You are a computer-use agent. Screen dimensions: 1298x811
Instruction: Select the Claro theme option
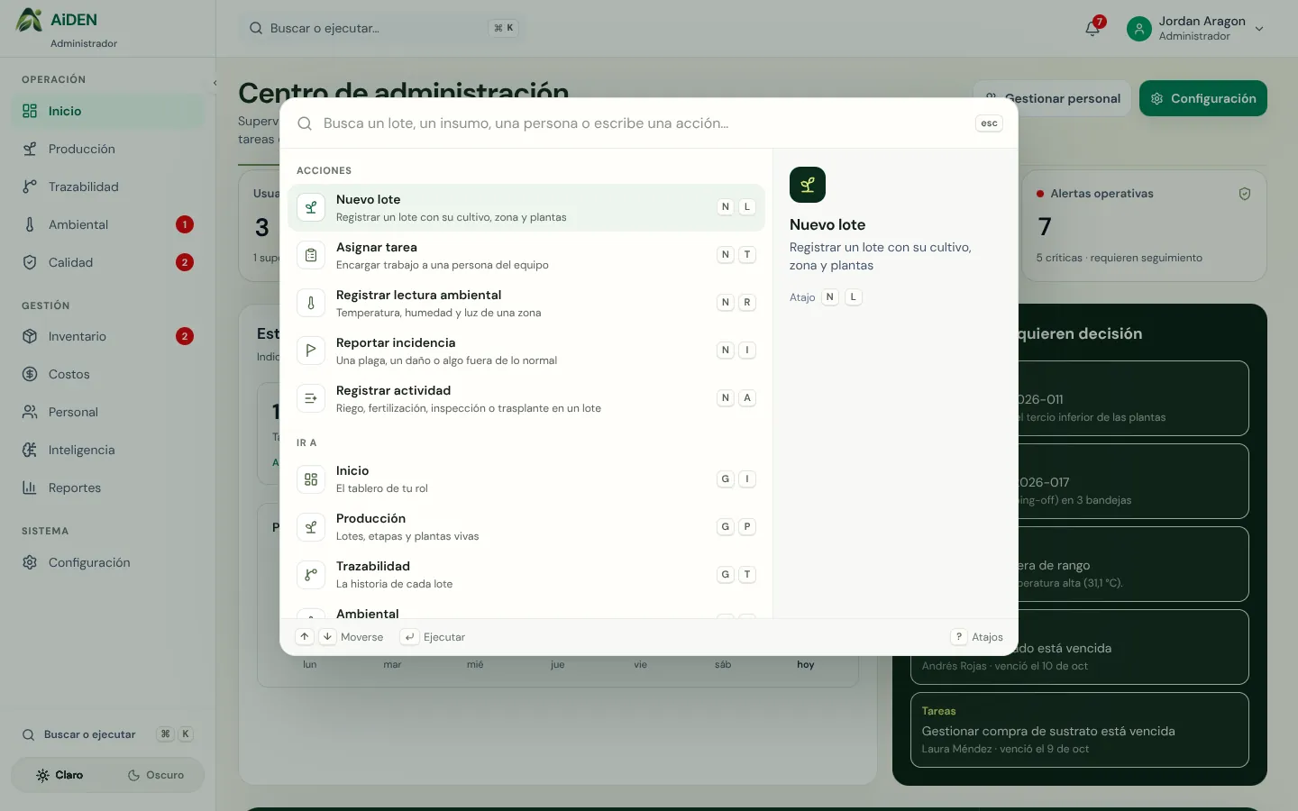click(x=59, y=775)
